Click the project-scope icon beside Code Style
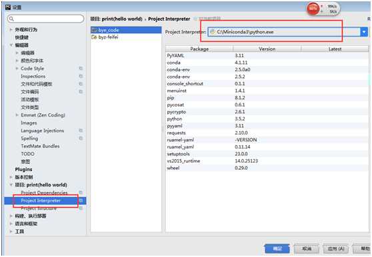372x257 pixels. tap(81, 68)
